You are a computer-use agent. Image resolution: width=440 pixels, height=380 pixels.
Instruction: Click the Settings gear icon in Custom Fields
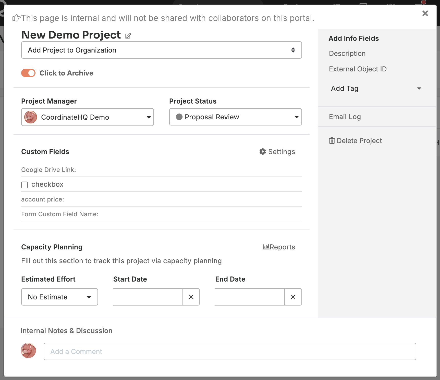(x=263, y=151)
